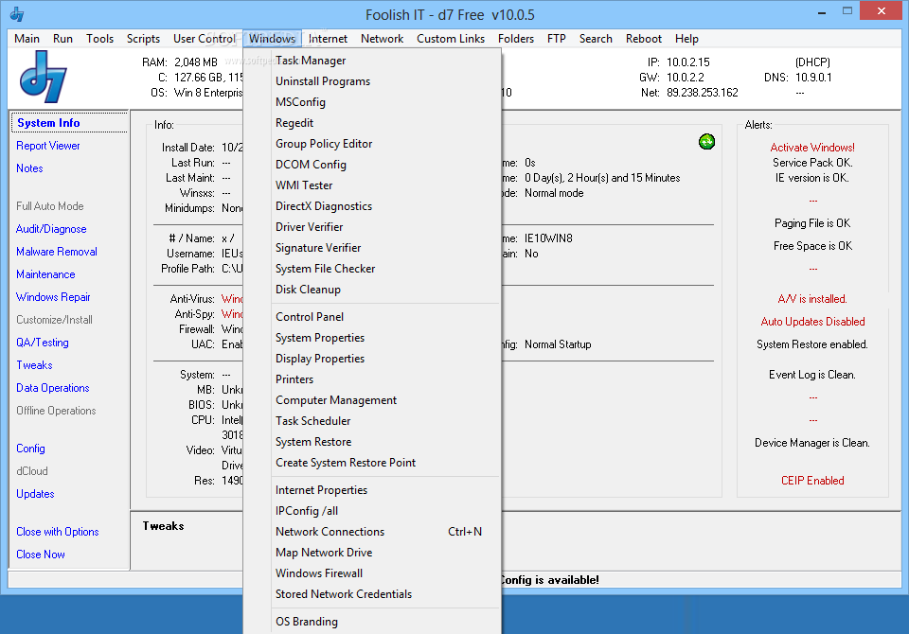Select OS Branding menu item
909x634 pixels.
(372, 622)
